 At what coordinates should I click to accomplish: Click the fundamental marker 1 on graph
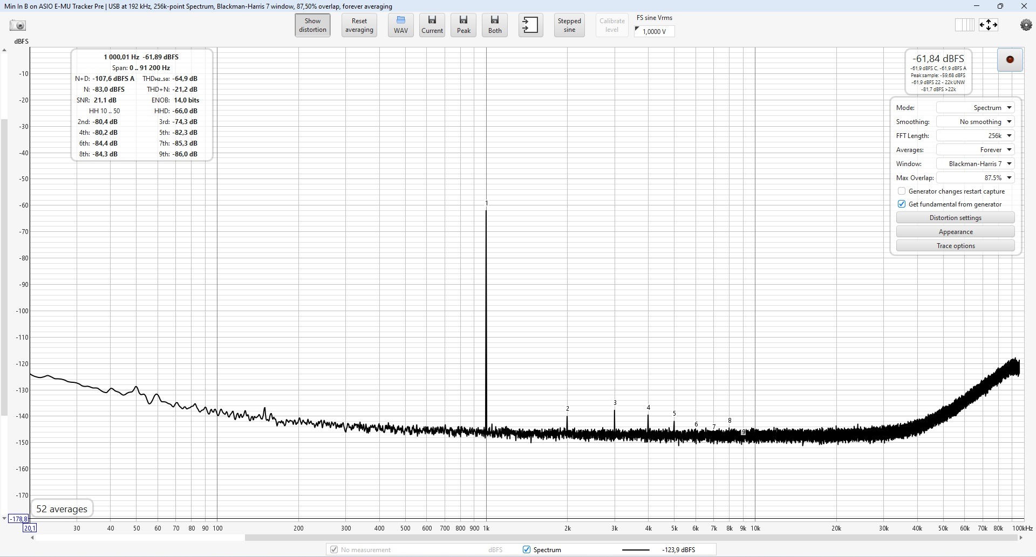tap(486, 203)
